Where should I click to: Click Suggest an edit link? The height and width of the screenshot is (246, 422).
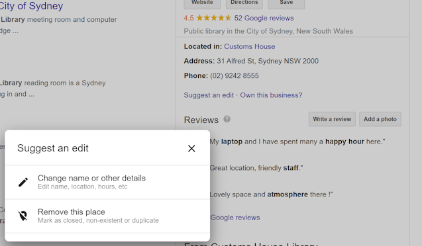209,95
